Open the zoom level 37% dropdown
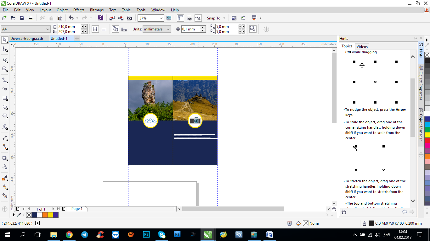430x241 pixels. 161,18
